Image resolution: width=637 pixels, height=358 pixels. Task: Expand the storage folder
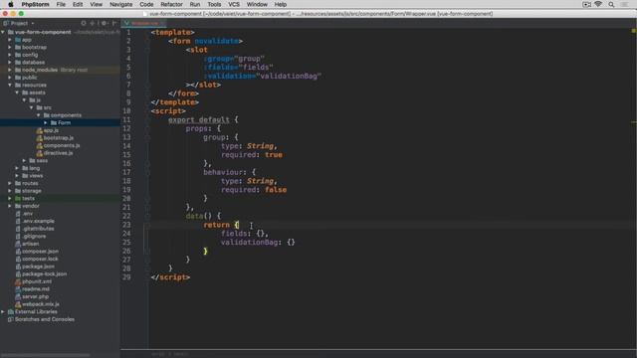click(x=10, y=191)
